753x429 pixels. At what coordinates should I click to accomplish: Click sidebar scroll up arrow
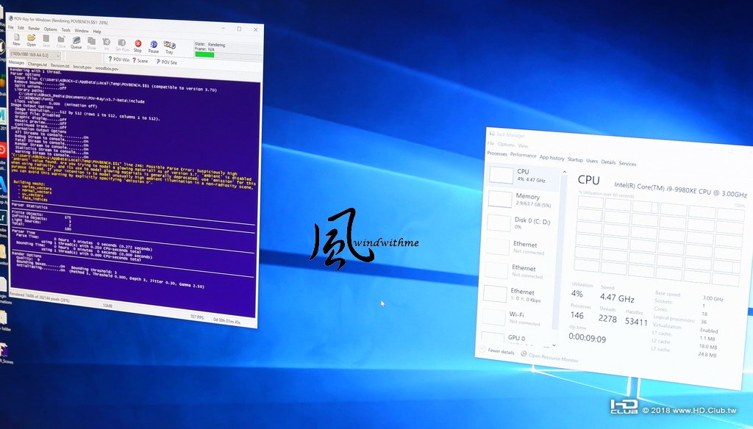[x=564, y=173]
